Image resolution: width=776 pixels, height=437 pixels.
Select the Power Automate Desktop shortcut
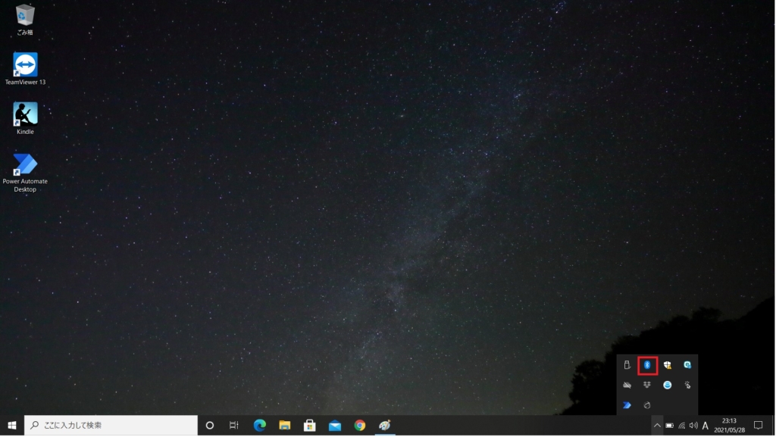pos(25,173)
